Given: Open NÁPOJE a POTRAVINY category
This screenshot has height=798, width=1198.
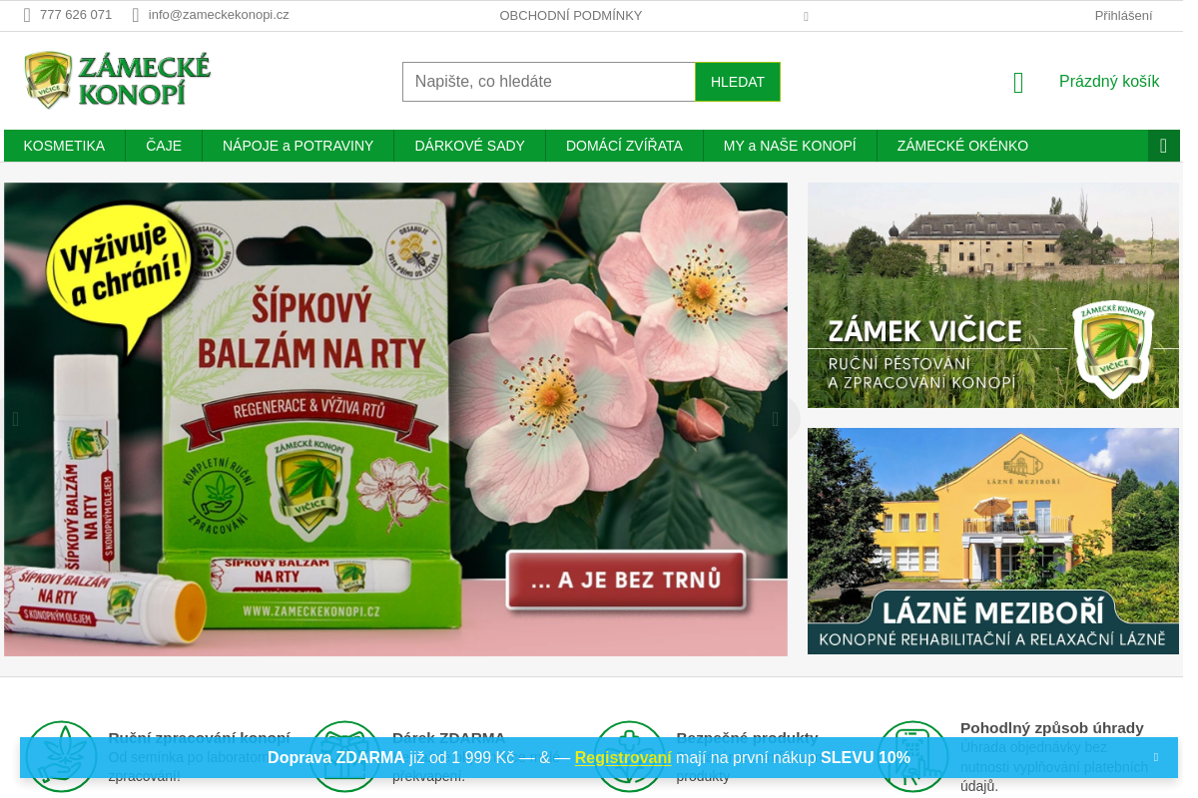Looking at the screenshot, I should point(298,146).
